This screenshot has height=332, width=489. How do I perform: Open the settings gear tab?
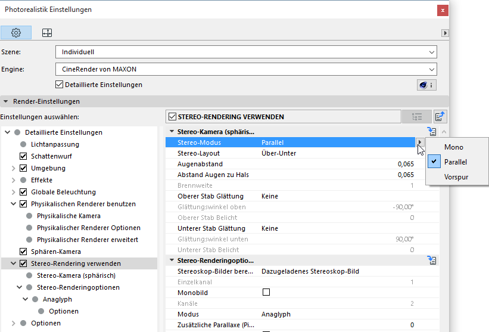16,32
